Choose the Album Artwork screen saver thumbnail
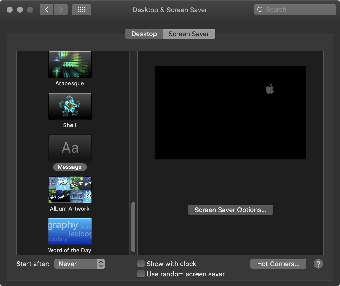 pos(70,190)
